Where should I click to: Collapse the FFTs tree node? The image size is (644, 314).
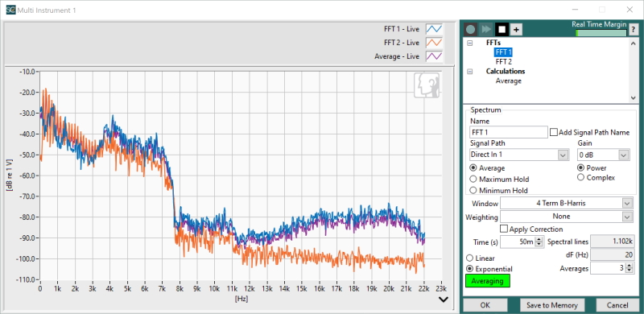click(x=470, y=43)
